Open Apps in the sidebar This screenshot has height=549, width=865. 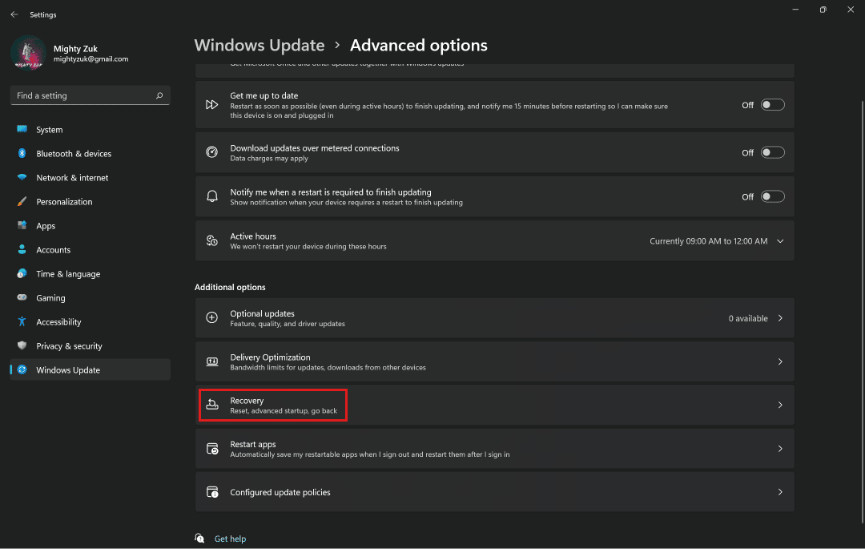(x=91, y=226)
